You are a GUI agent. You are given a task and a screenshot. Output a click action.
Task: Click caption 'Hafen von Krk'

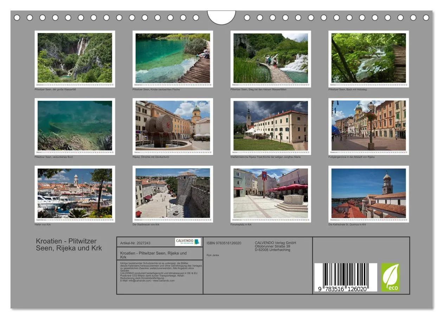(43, 224)
